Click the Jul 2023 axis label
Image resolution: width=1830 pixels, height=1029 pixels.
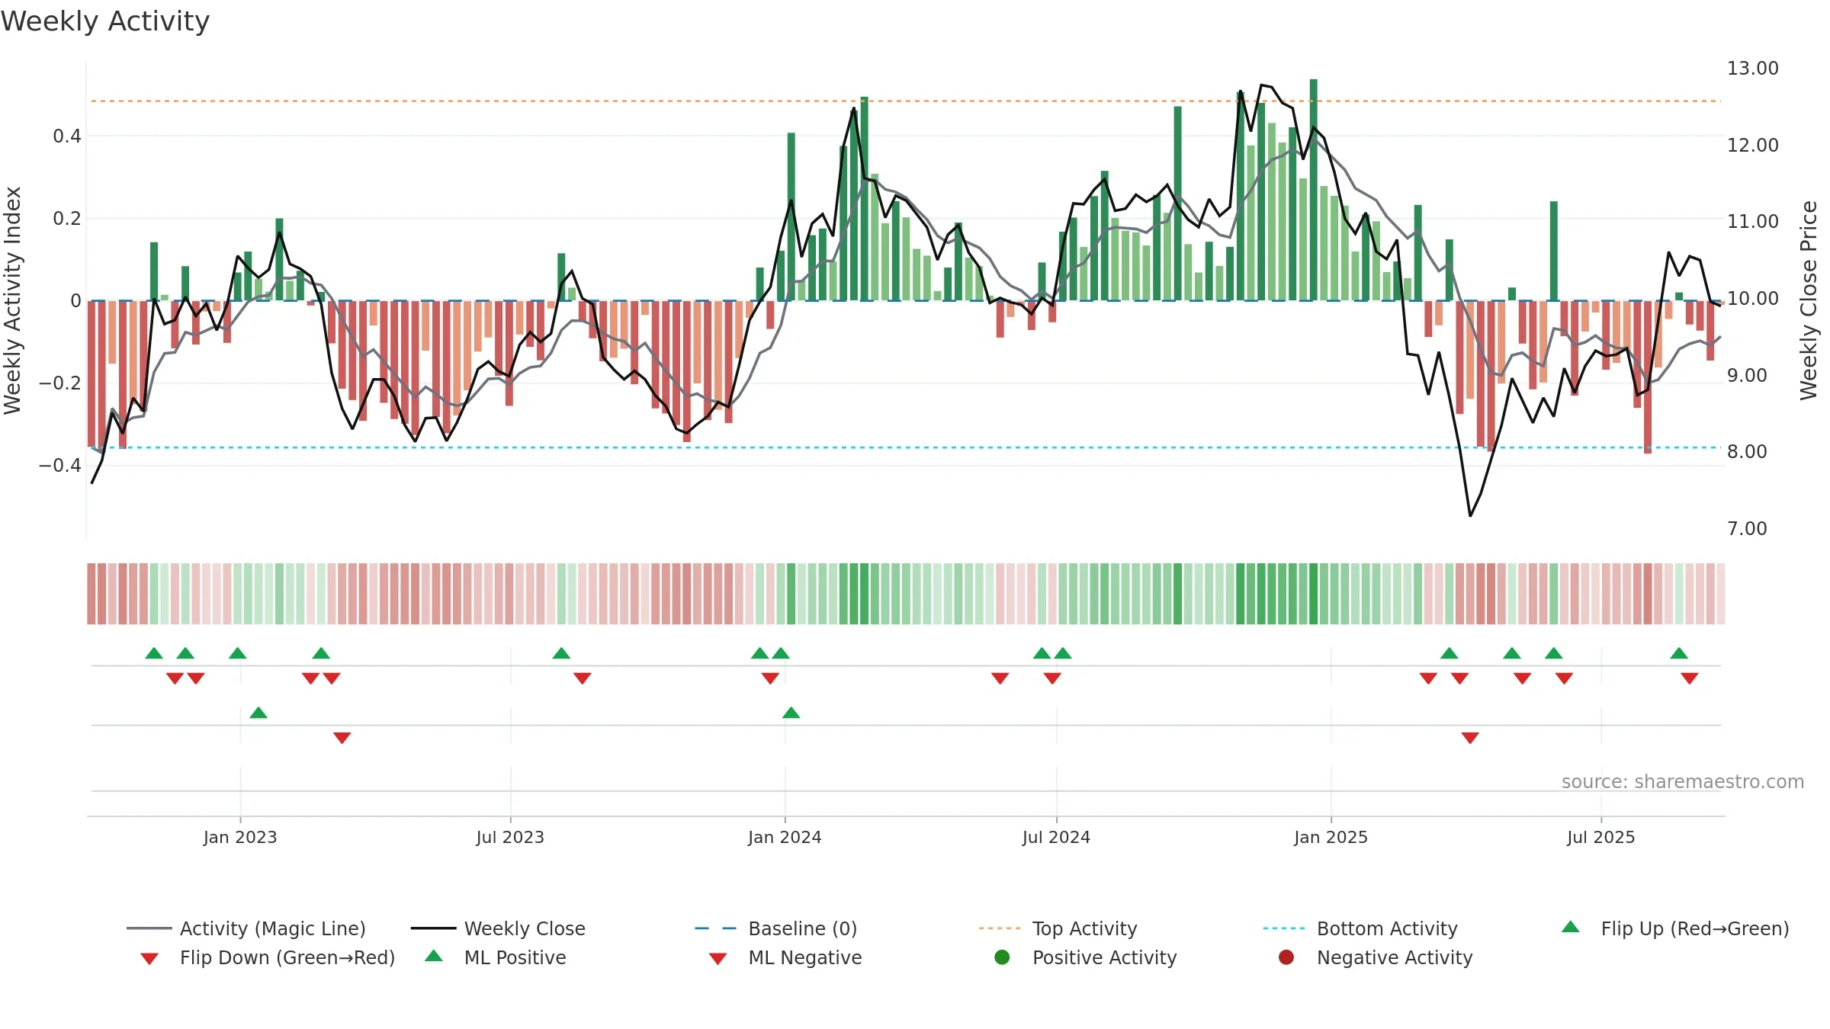tap(510, 838)
